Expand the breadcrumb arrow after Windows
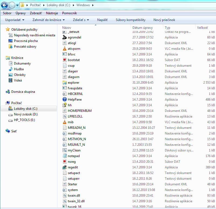216x209 pixels. [93, 5]
